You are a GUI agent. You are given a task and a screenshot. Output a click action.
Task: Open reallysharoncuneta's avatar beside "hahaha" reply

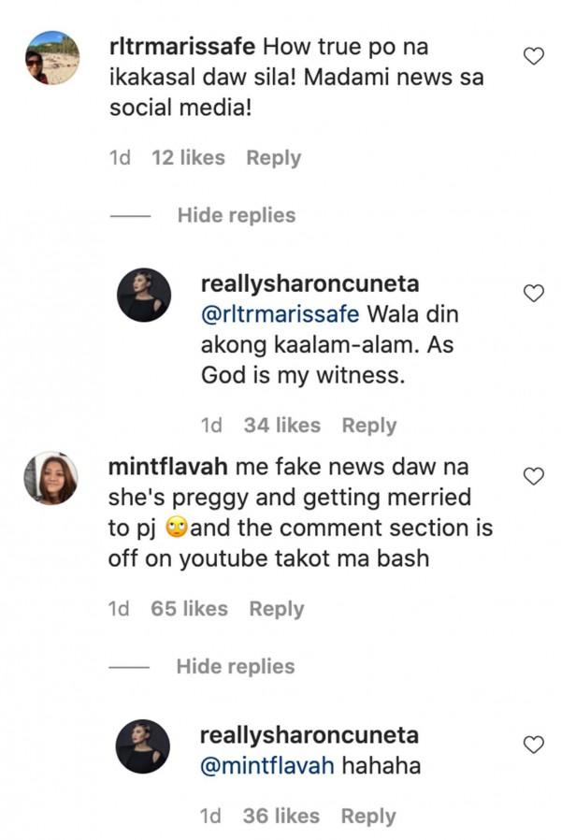[143, 746]
